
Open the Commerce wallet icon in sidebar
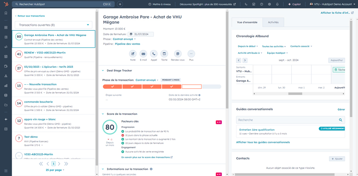(6, 66)
